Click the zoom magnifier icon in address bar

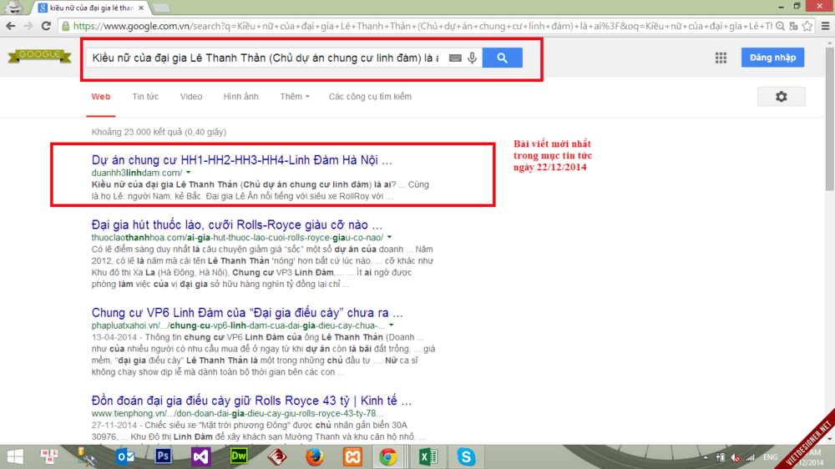[x=780, y=26]
